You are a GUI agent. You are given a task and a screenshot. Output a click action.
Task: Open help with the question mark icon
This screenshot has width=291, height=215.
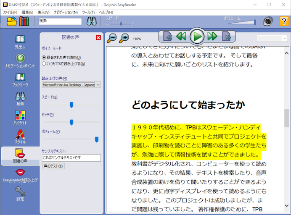click(x=284, y=21)
